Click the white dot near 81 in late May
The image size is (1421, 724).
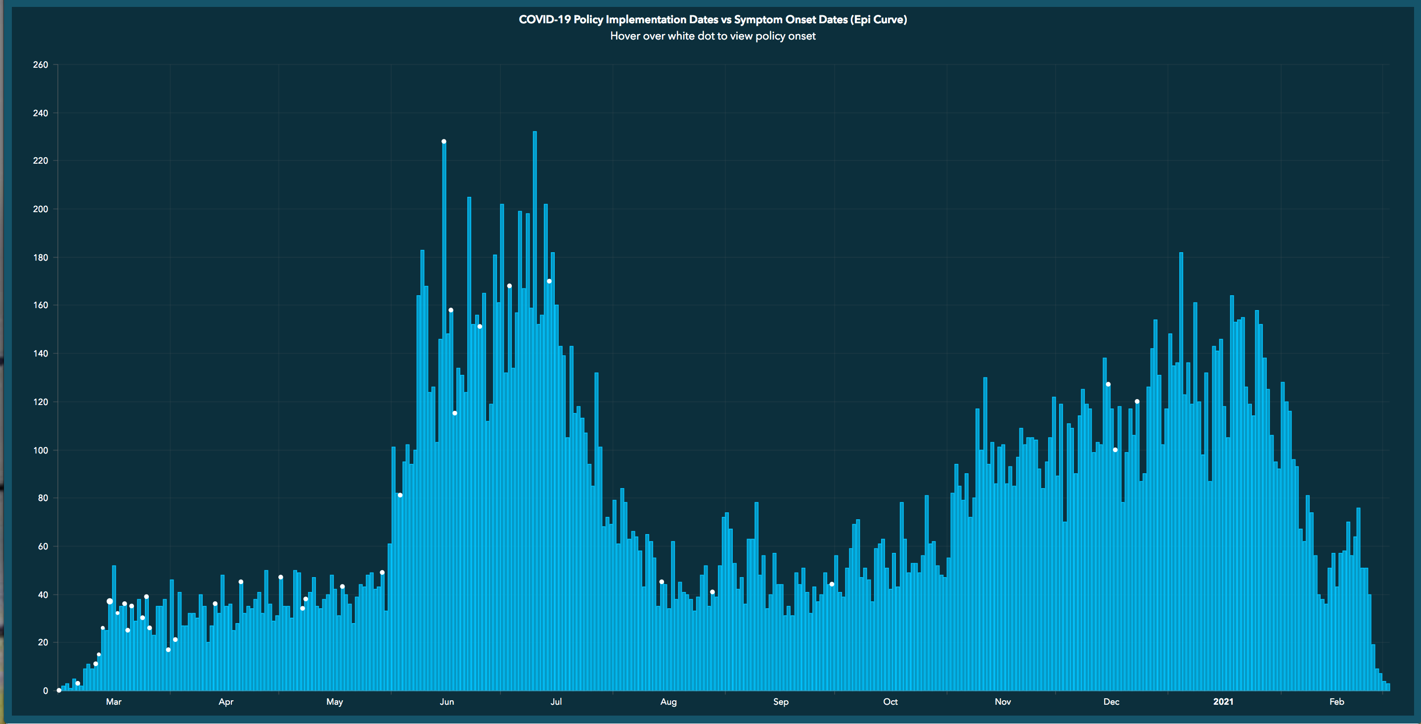click(400, 495)
